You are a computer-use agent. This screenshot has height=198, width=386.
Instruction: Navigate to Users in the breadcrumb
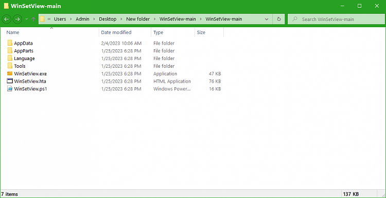click(60, 19)
